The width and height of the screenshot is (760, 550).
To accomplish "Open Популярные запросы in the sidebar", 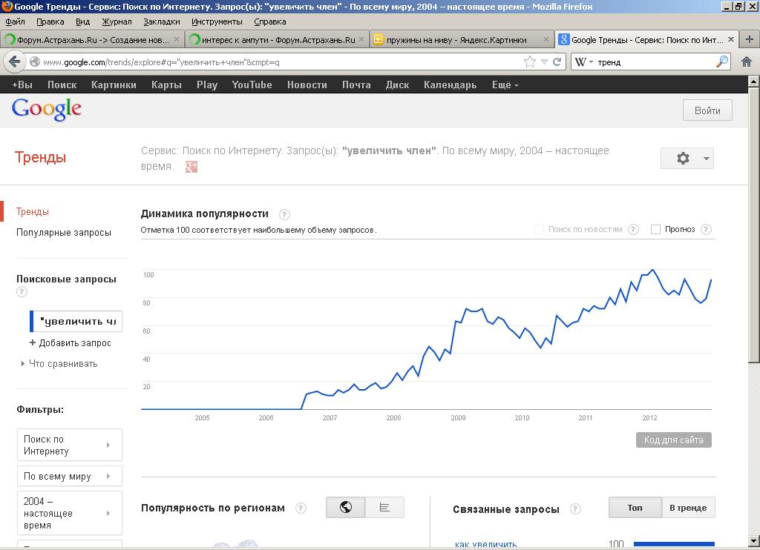I will click(64, 233).
